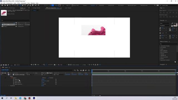Select the Clone Stamp tool
Viewport: 178px width, 100px height.
click(30, 5)
